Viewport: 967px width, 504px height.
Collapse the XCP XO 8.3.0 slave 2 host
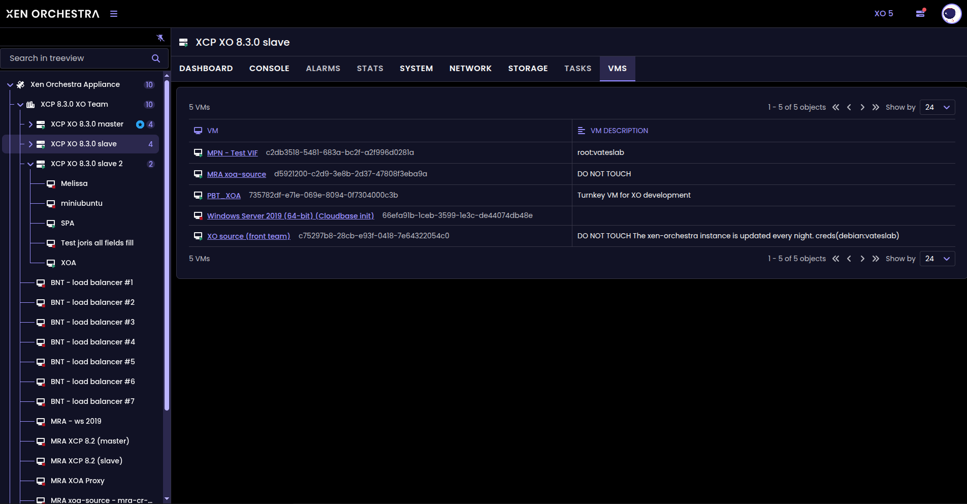30,164
